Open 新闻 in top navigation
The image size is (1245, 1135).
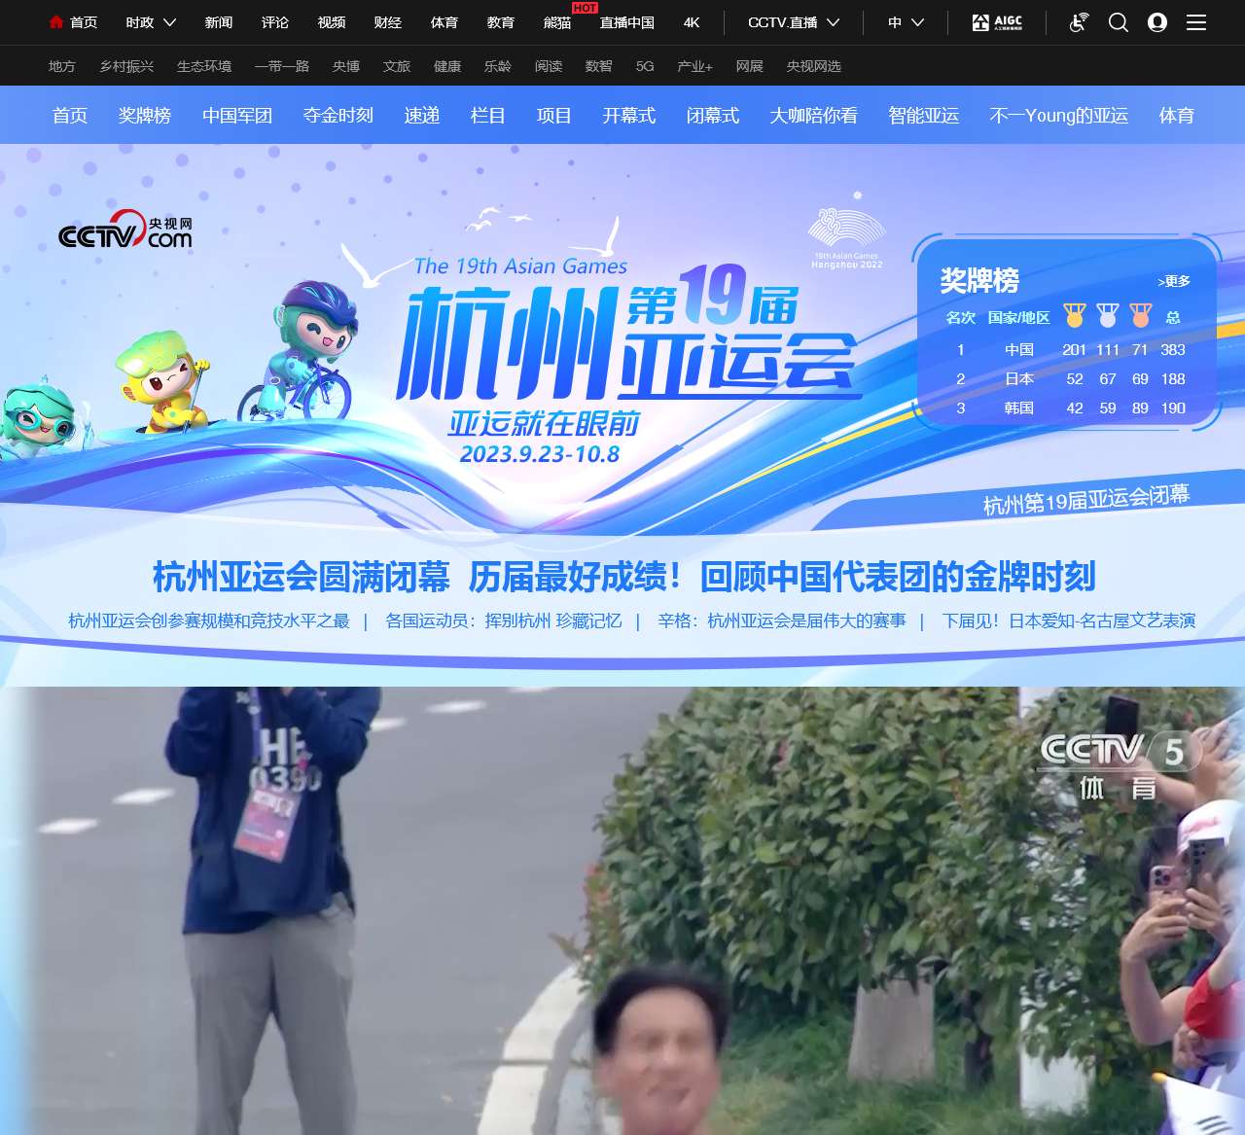pyautogui.click(x=219, y=21)
